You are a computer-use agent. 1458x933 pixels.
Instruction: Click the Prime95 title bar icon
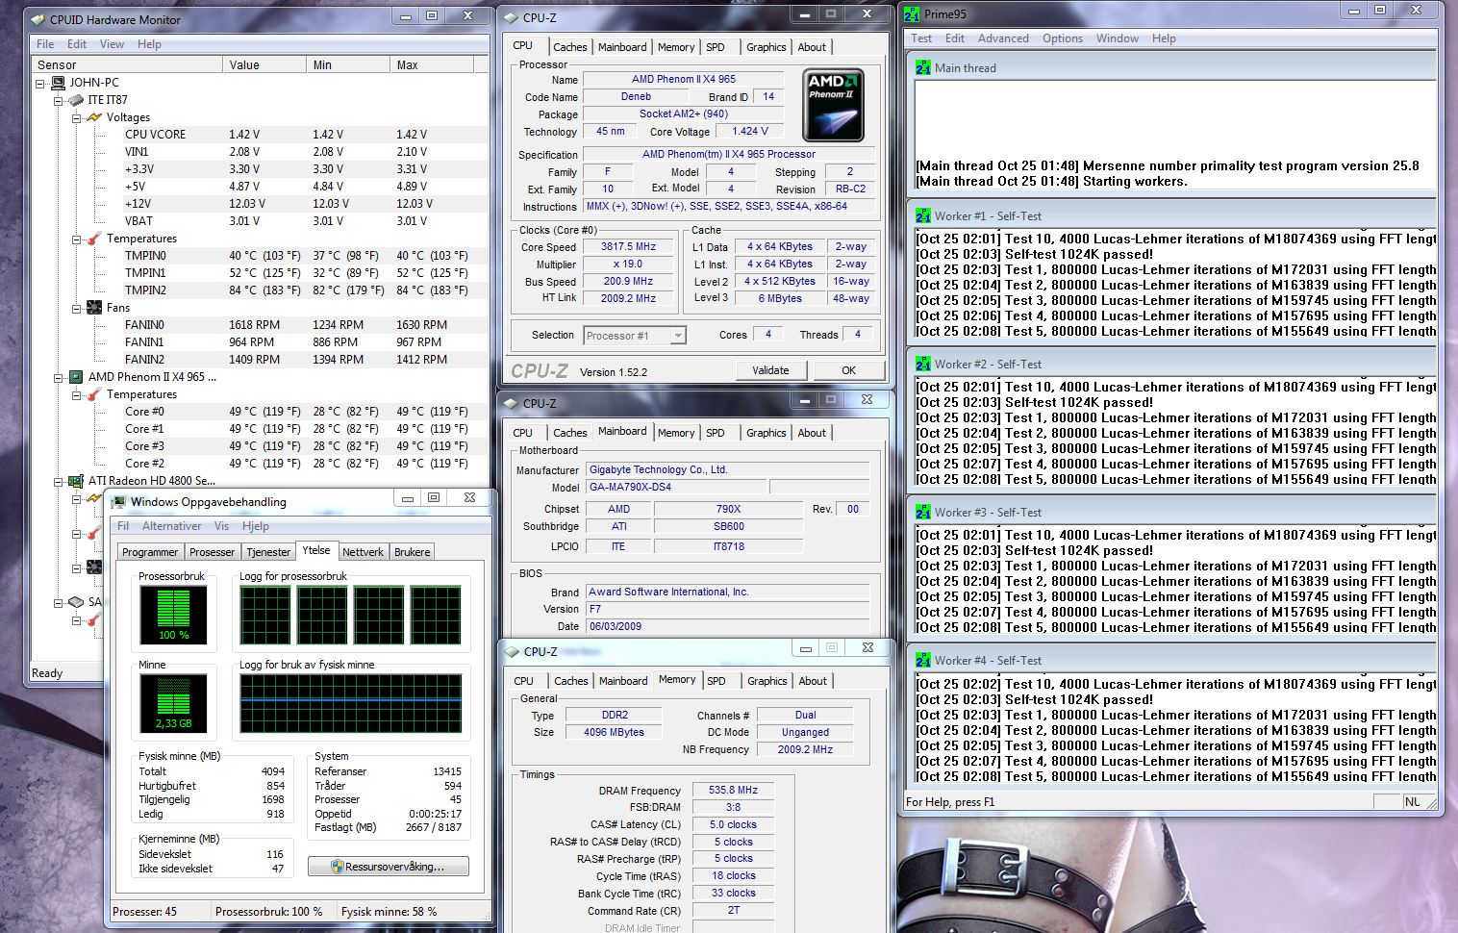click(912, 14)
